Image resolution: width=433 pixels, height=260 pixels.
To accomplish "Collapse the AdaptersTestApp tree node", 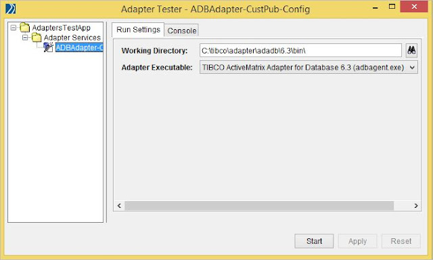I will coord(14,27).
